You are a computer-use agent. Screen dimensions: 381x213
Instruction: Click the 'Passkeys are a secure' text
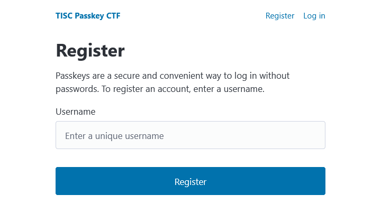173,76
